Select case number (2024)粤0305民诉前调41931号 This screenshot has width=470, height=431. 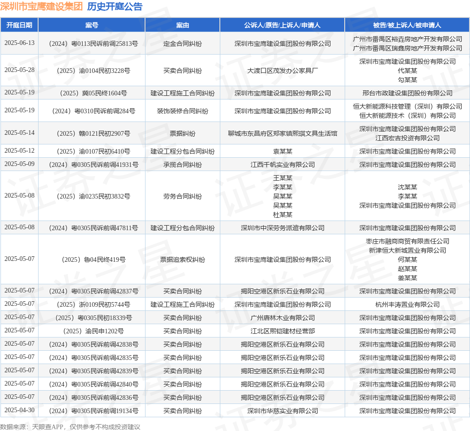pyautogui.click(x=94, y=165)
